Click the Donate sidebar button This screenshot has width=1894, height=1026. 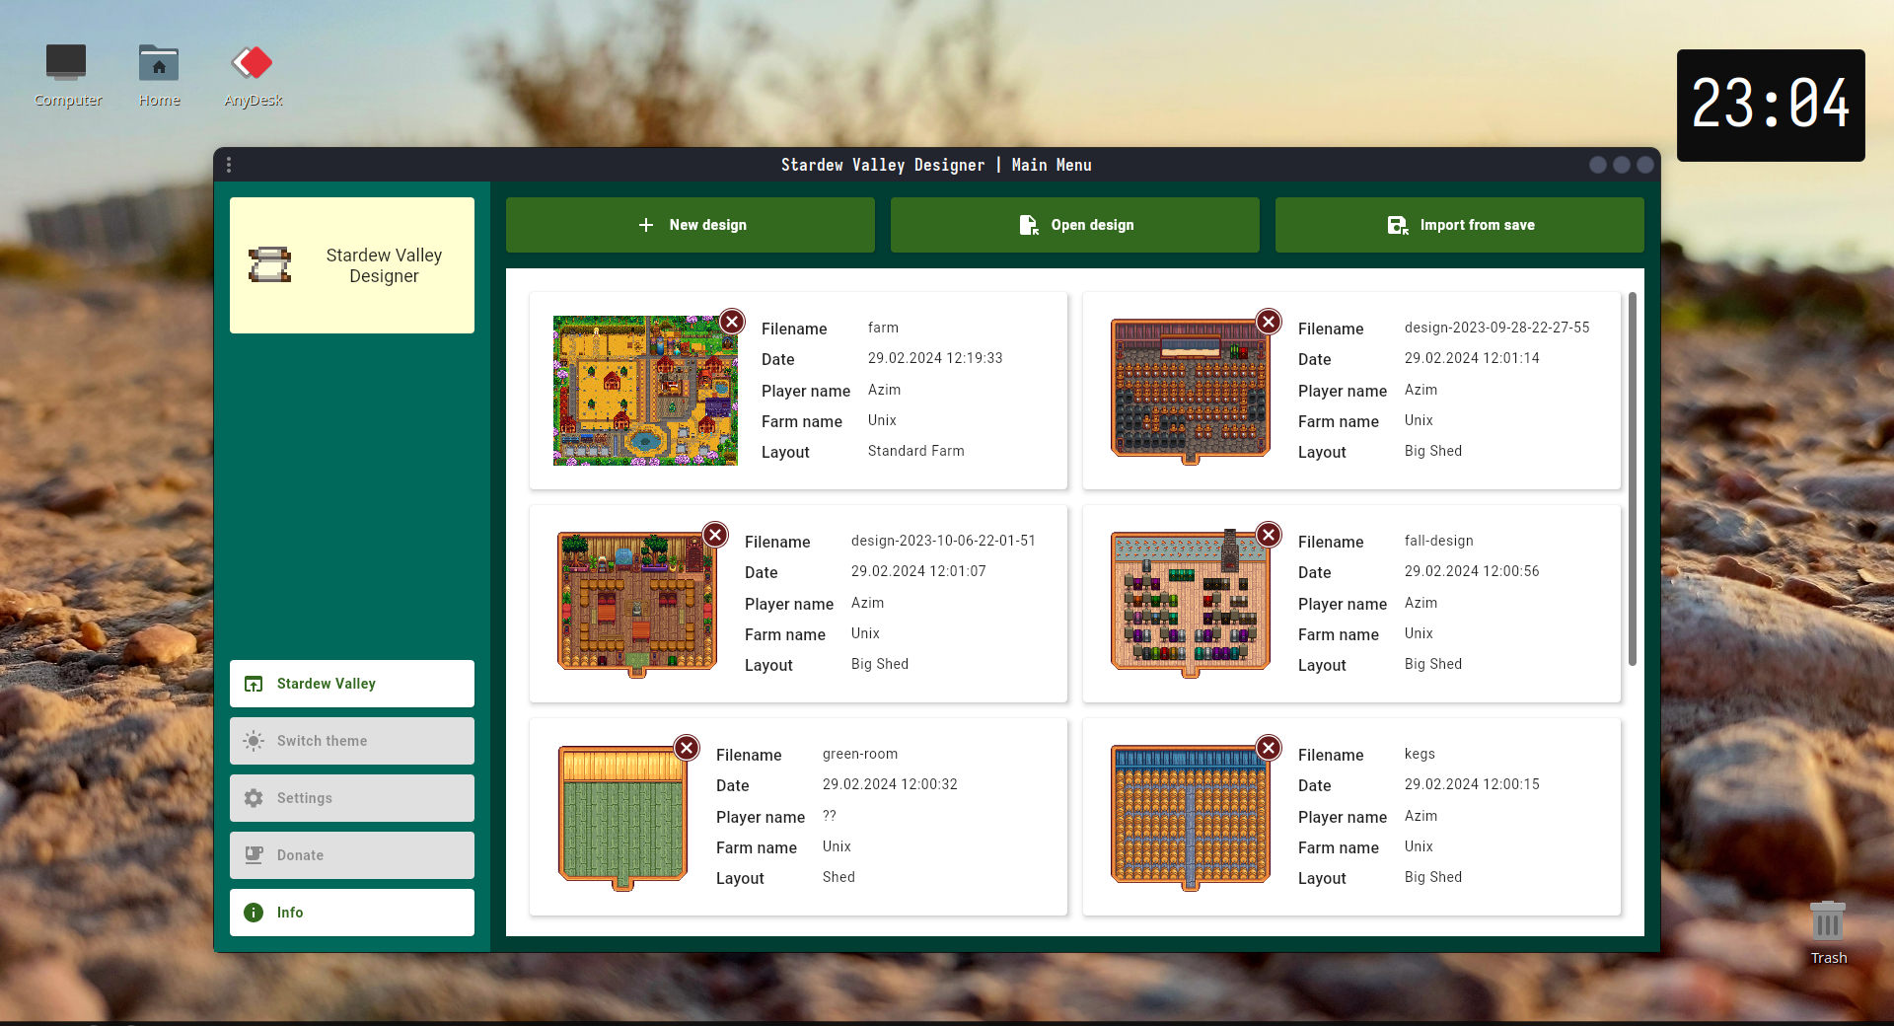(352, 855)
